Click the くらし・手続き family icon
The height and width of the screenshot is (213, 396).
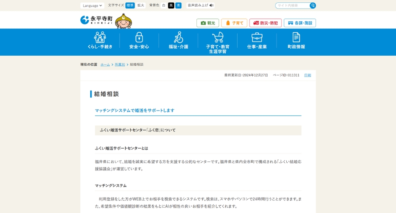pos(100,37)
